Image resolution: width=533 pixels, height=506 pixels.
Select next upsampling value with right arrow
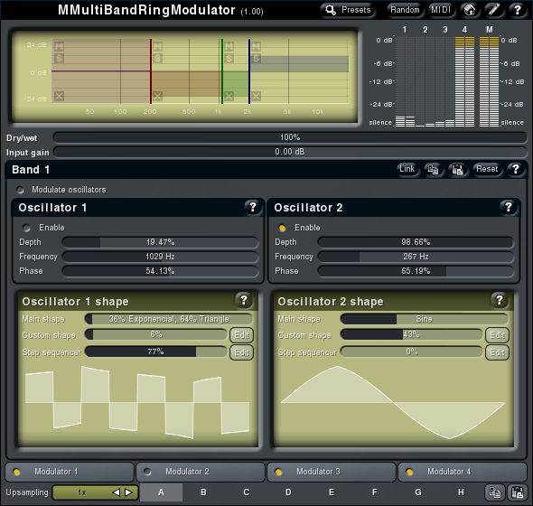click(x=128, y=492)
